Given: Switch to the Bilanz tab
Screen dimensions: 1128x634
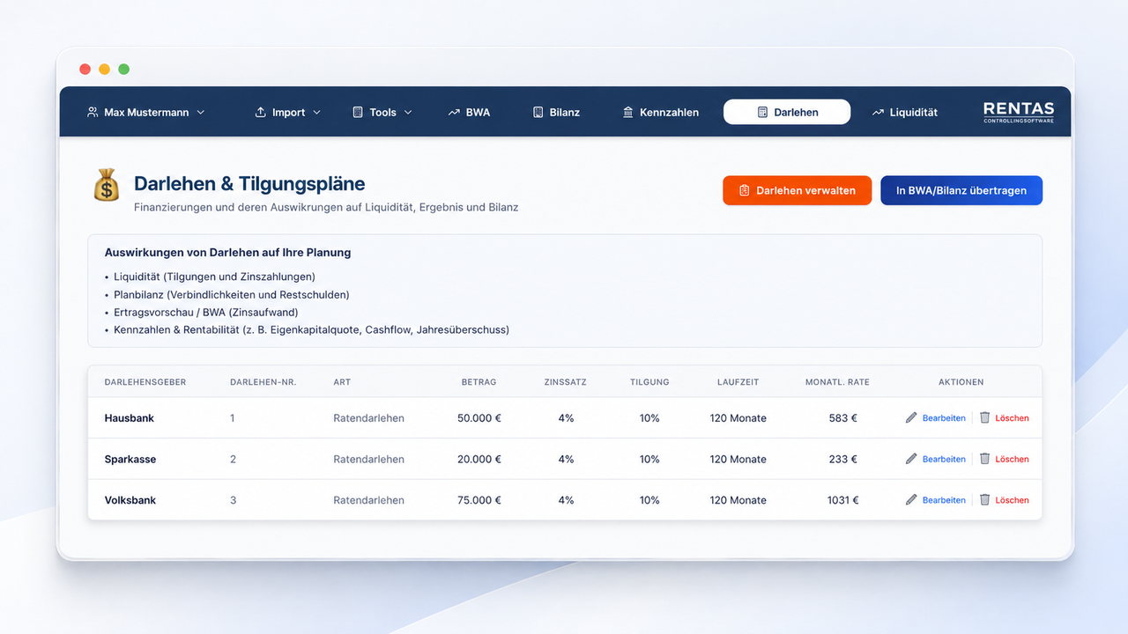Looking at the screenshot, I should tap(556, 113).
